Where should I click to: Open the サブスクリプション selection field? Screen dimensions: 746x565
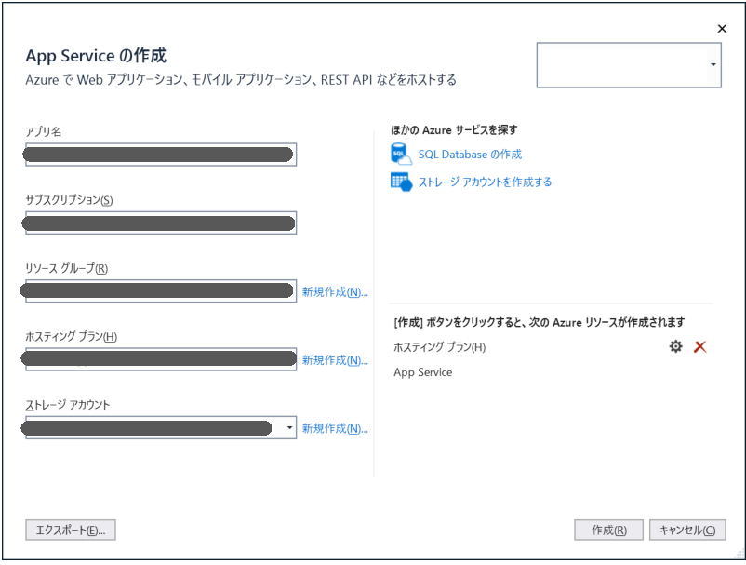[x=158, y=222]
